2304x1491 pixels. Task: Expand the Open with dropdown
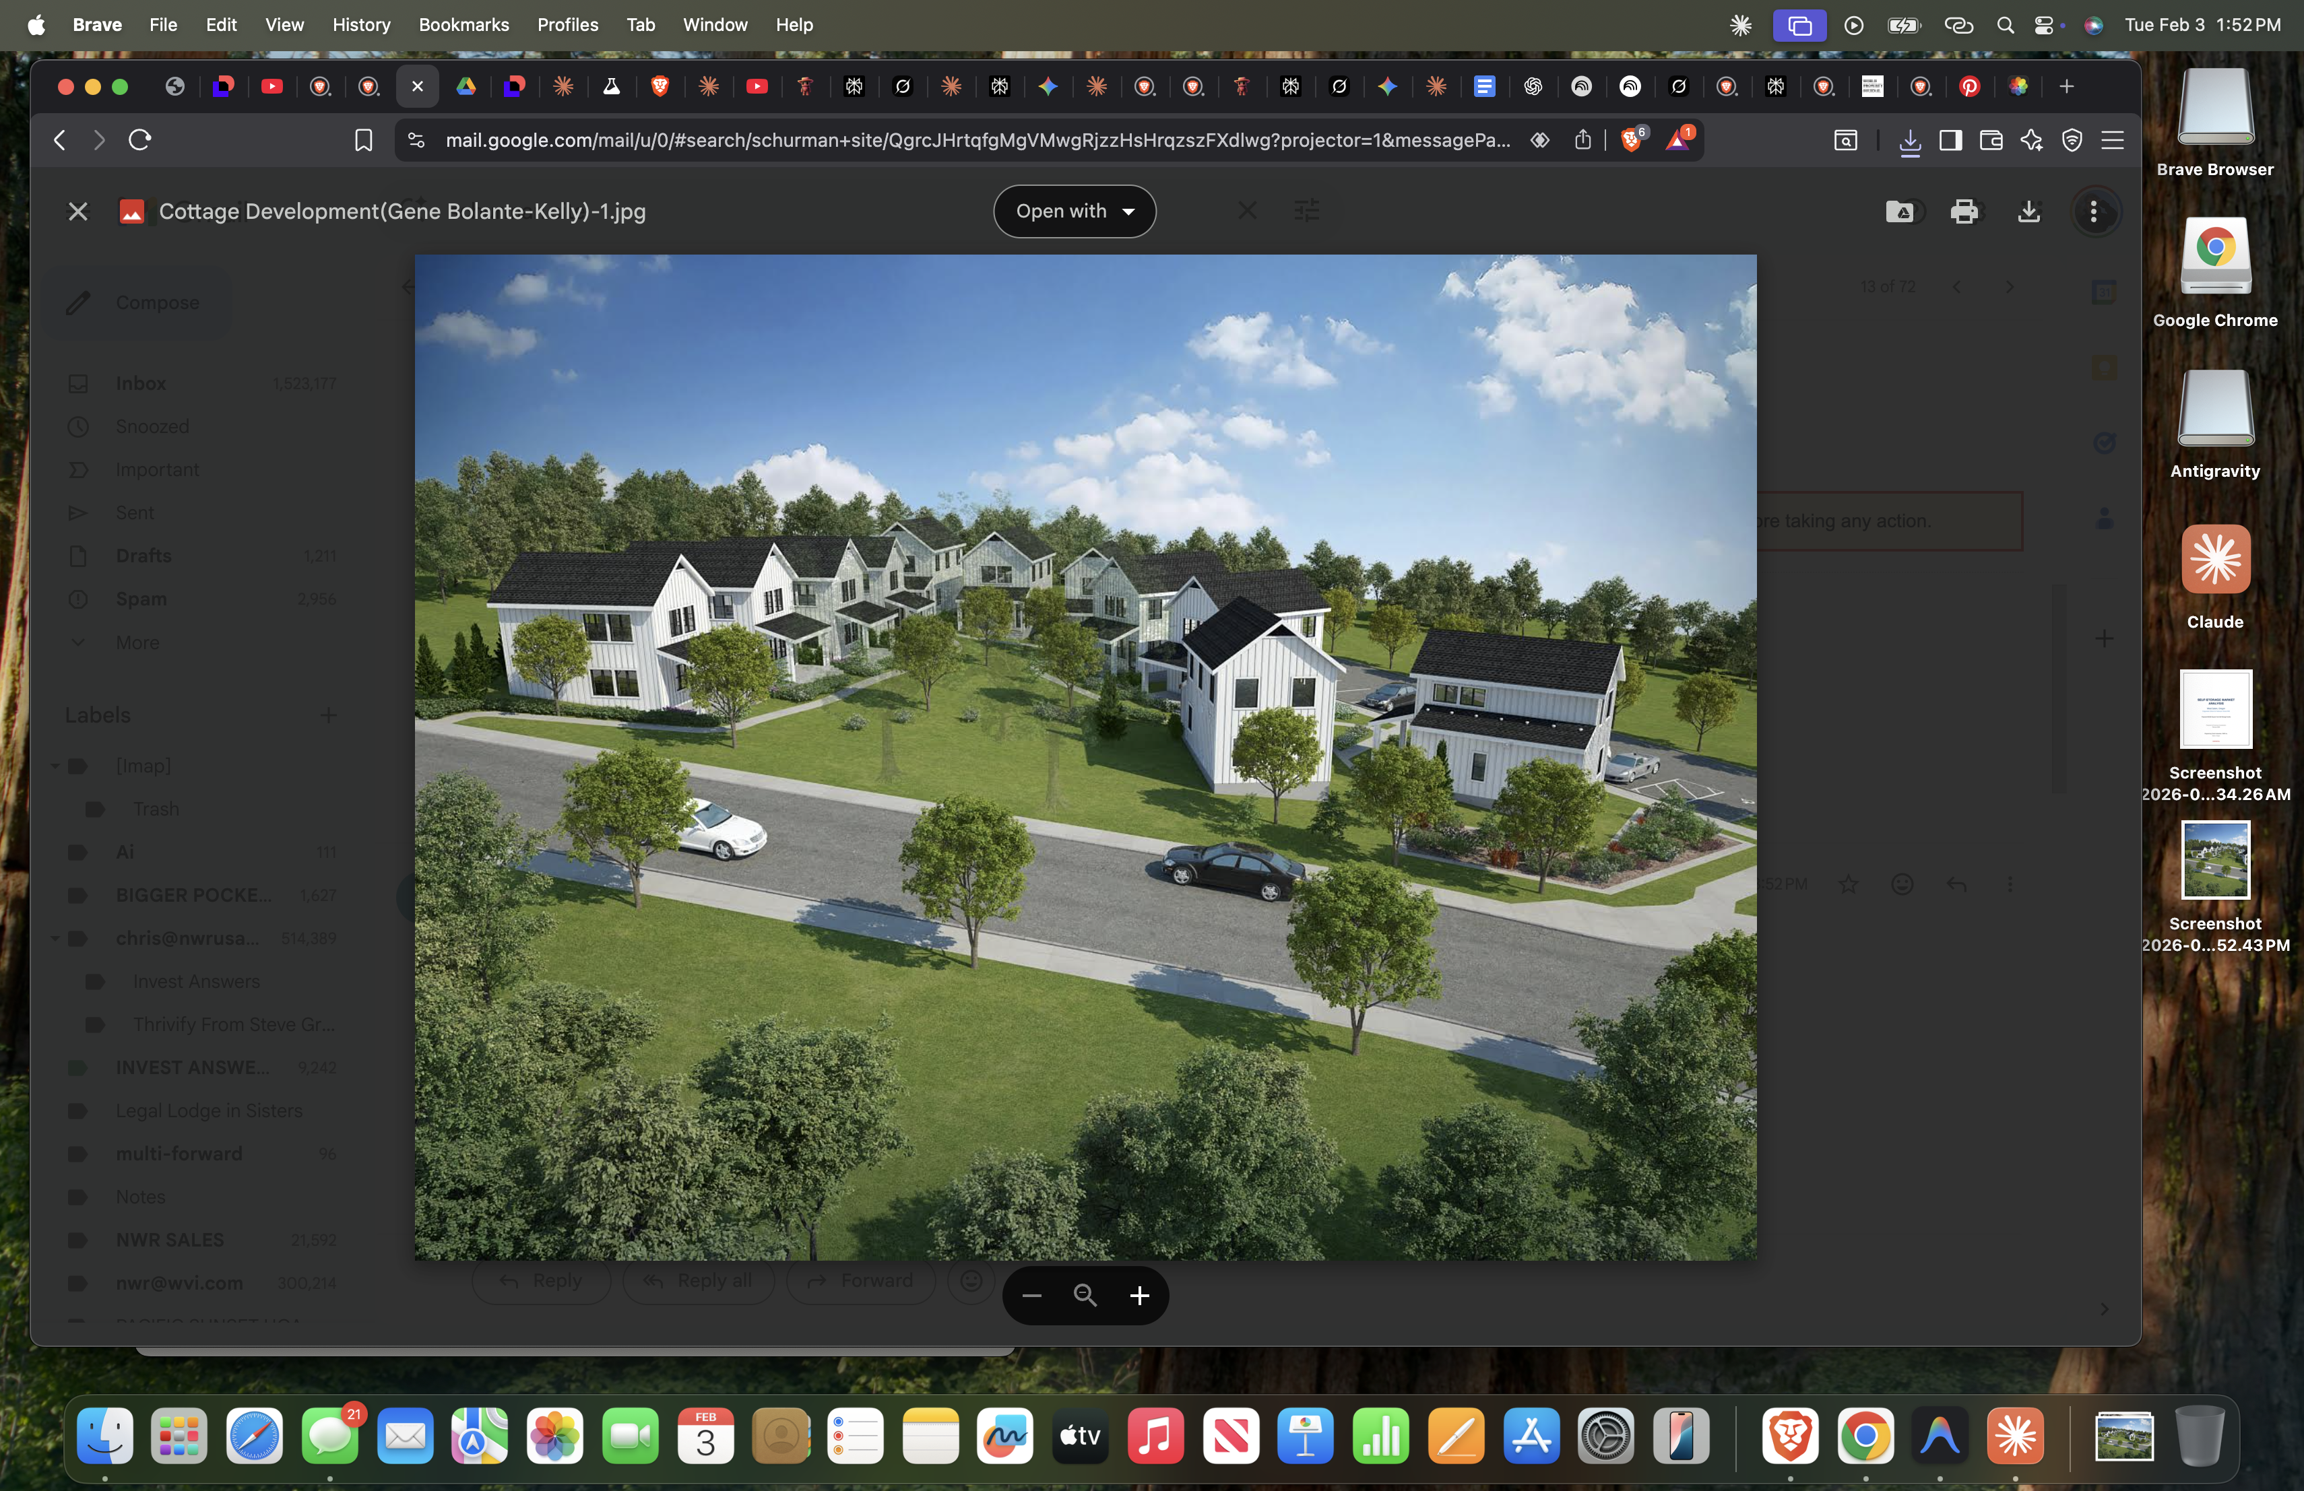[1074, 212]
